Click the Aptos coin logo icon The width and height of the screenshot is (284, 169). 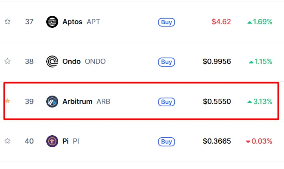click(52, 22)
